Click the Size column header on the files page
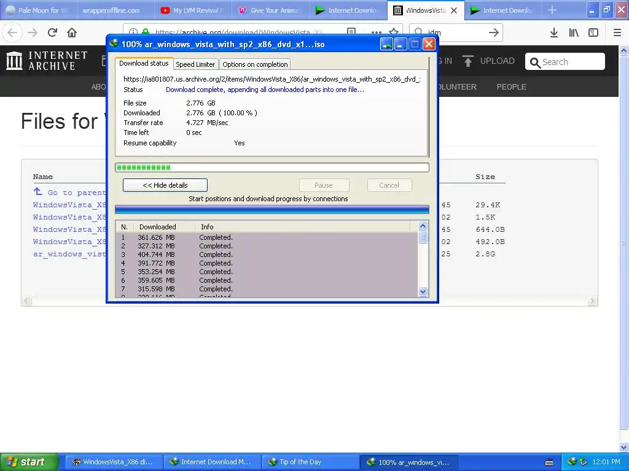The image size is (629, 471). tap(485, 177)
